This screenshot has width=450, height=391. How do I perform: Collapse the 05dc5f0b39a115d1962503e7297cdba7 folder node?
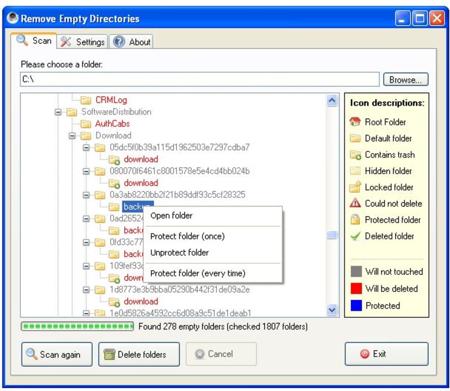[x=86, y=148]
